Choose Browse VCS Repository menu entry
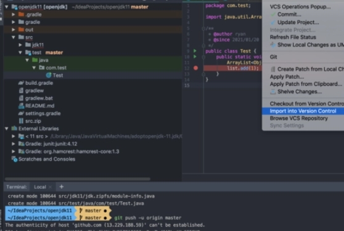Image resolution: width=344 pixels, height=231 pixels. coord(299,118)
